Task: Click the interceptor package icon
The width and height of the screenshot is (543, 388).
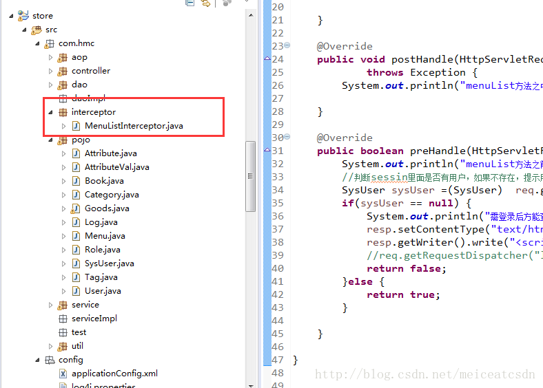Action: point(63,112)
